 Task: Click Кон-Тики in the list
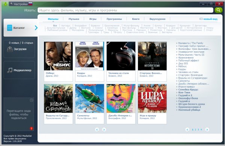[184, 92]
